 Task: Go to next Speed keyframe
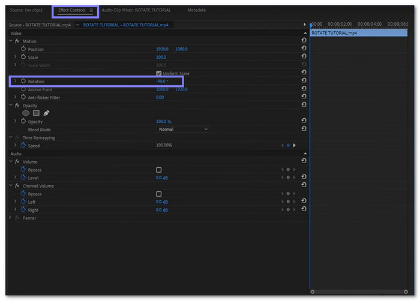294,145
